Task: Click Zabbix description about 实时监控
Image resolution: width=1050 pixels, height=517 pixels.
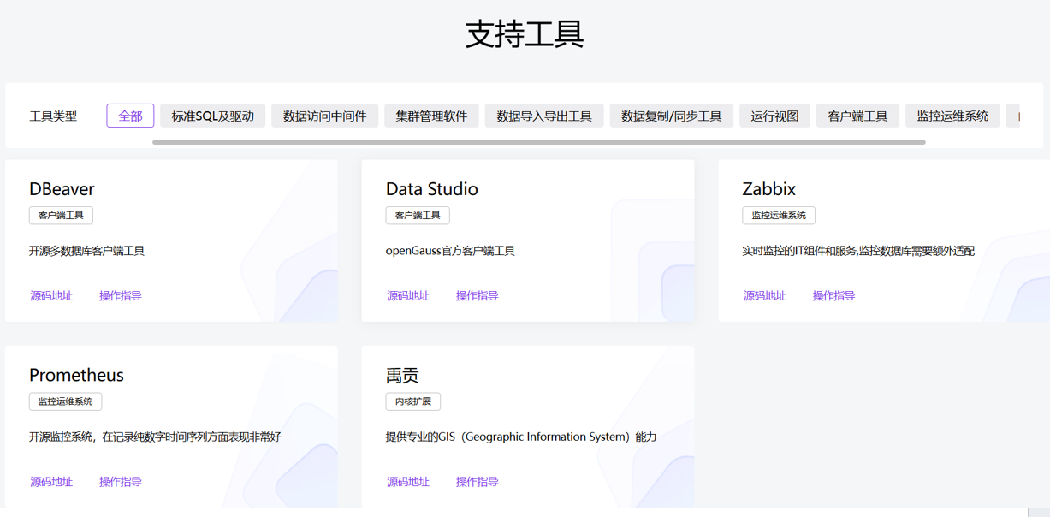Action: click(x=859, y=251)
